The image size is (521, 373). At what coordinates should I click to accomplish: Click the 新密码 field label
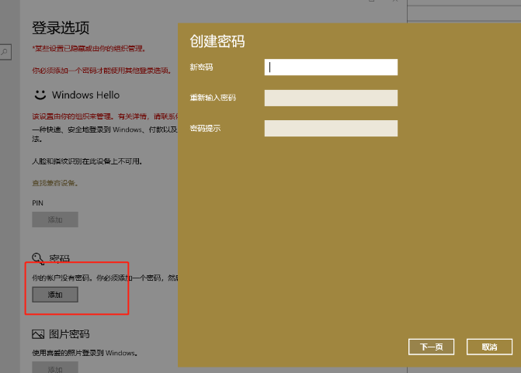[x=201, y=67]
